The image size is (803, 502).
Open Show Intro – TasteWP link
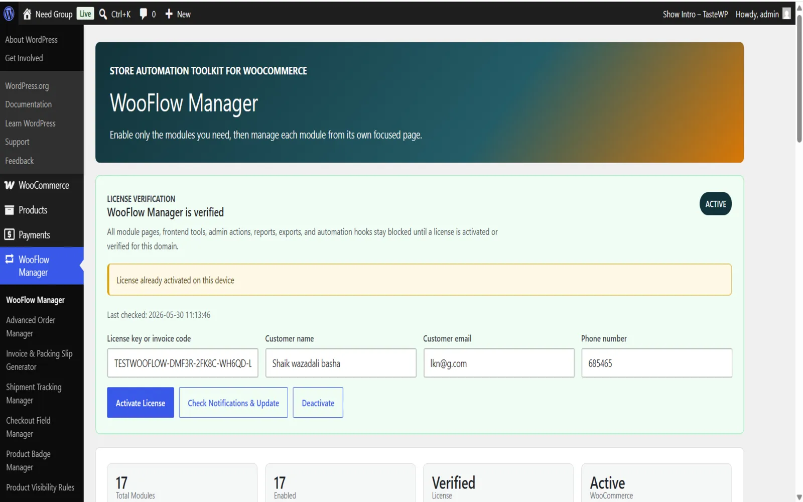point(695,14)
